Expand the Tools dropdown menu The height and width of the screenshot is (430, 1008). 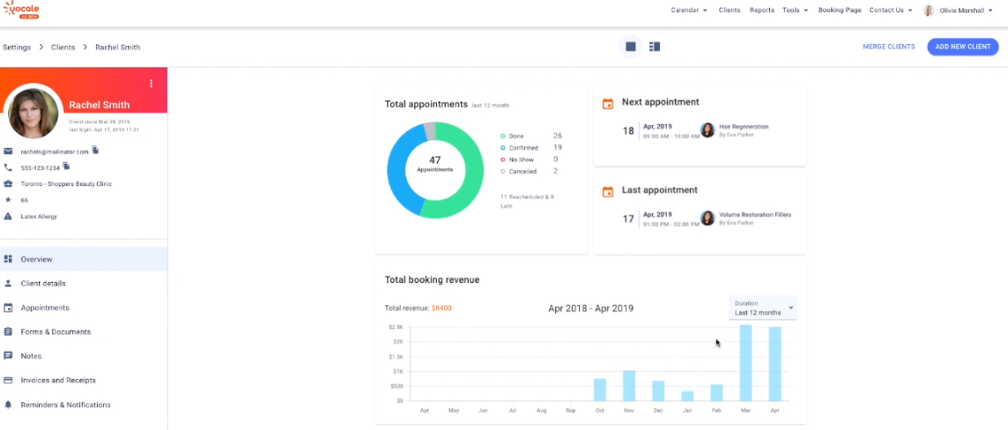point(796,11)
